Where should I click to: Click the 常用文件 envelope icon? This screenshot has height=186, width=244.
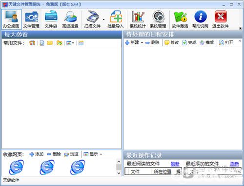[x=50, y=43]
